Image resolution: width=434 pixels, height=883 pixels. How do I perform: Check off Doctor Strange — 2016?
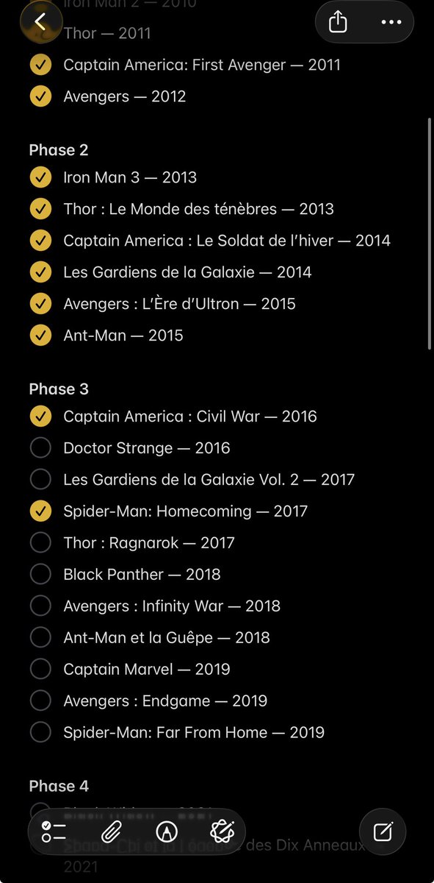click(40, 447)
